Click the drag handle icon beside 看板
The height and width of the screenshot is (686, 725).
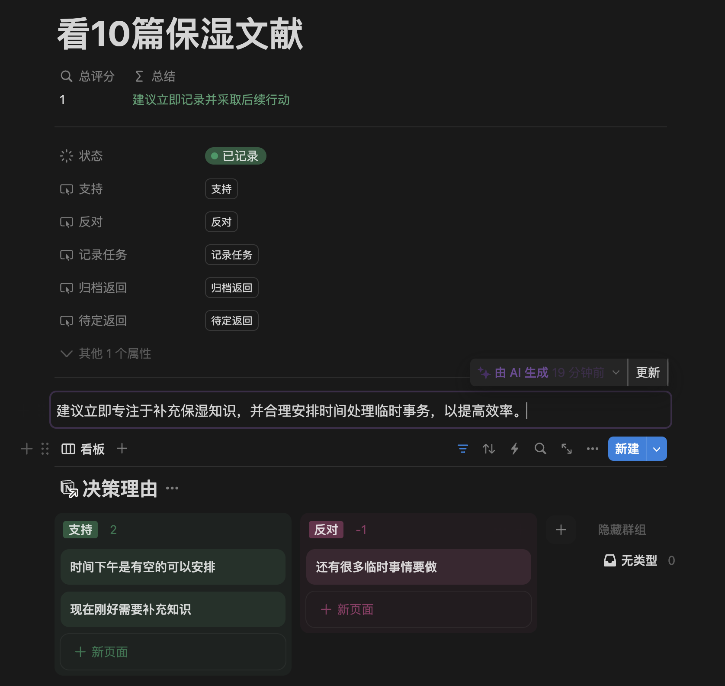click(45, 449)
